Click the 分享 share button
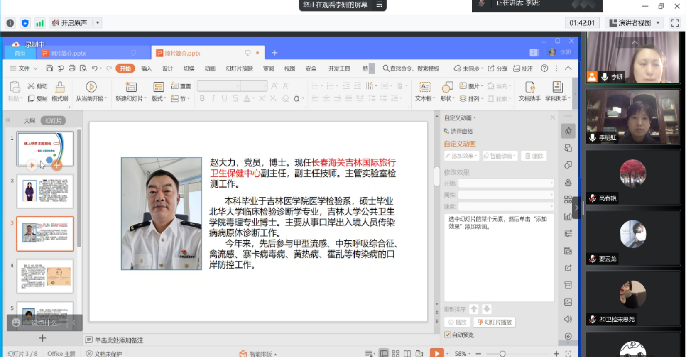686x357 pixels. point(497,68)
